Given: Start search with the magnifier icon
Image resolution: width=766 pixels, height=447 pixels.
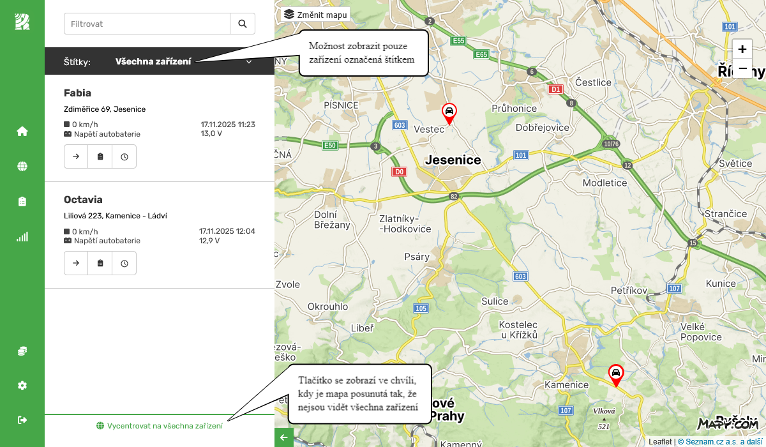Looking at the screenshot, I should (x=242, y=23).
